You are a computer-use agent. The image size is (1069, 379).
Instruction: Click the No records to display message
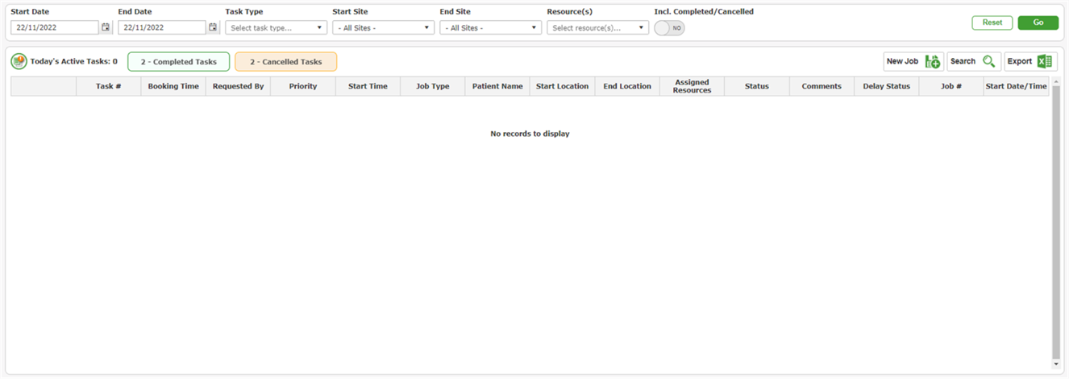[x=530, y=134]
